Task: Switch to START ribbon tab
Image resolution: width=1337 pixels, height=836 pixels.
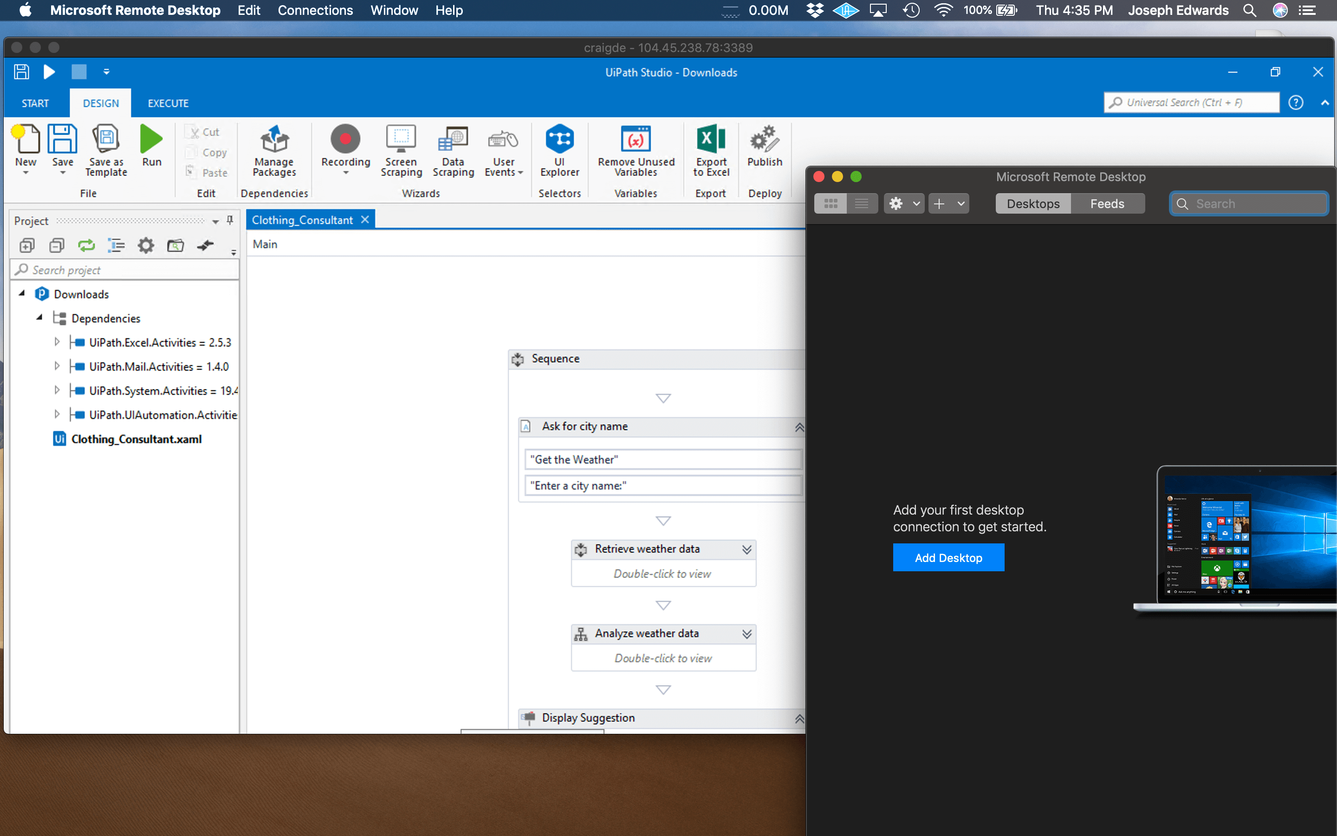Action: (x=35, y=104)
